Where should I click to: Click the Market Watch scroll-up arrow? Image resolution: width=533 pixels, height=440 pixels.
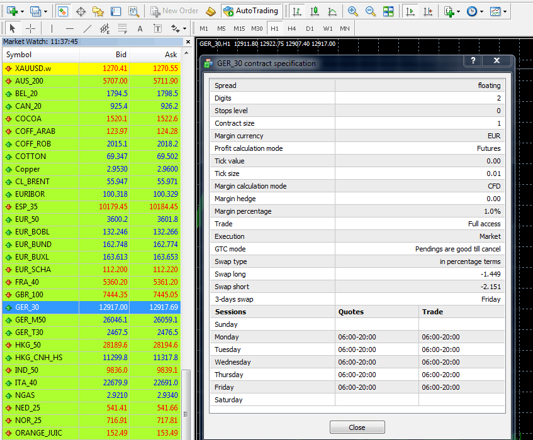tap(186, 53)
